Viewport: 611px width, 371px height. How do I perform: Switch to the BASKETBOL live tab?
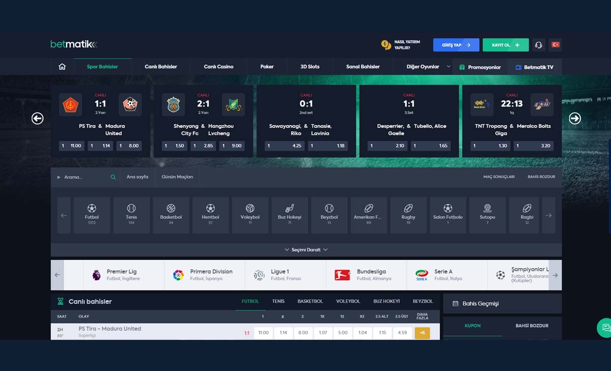pos(310,301)
